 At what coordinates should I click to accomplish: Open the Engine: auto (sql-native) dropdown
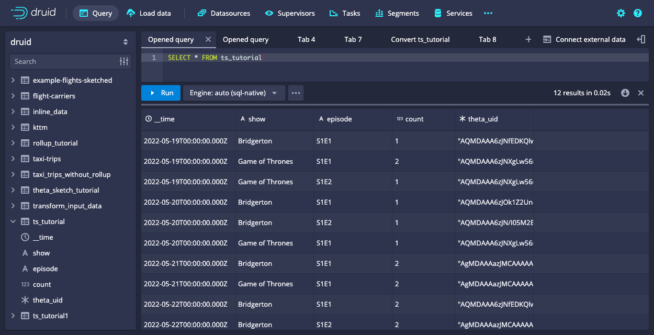tap(234, 93)
